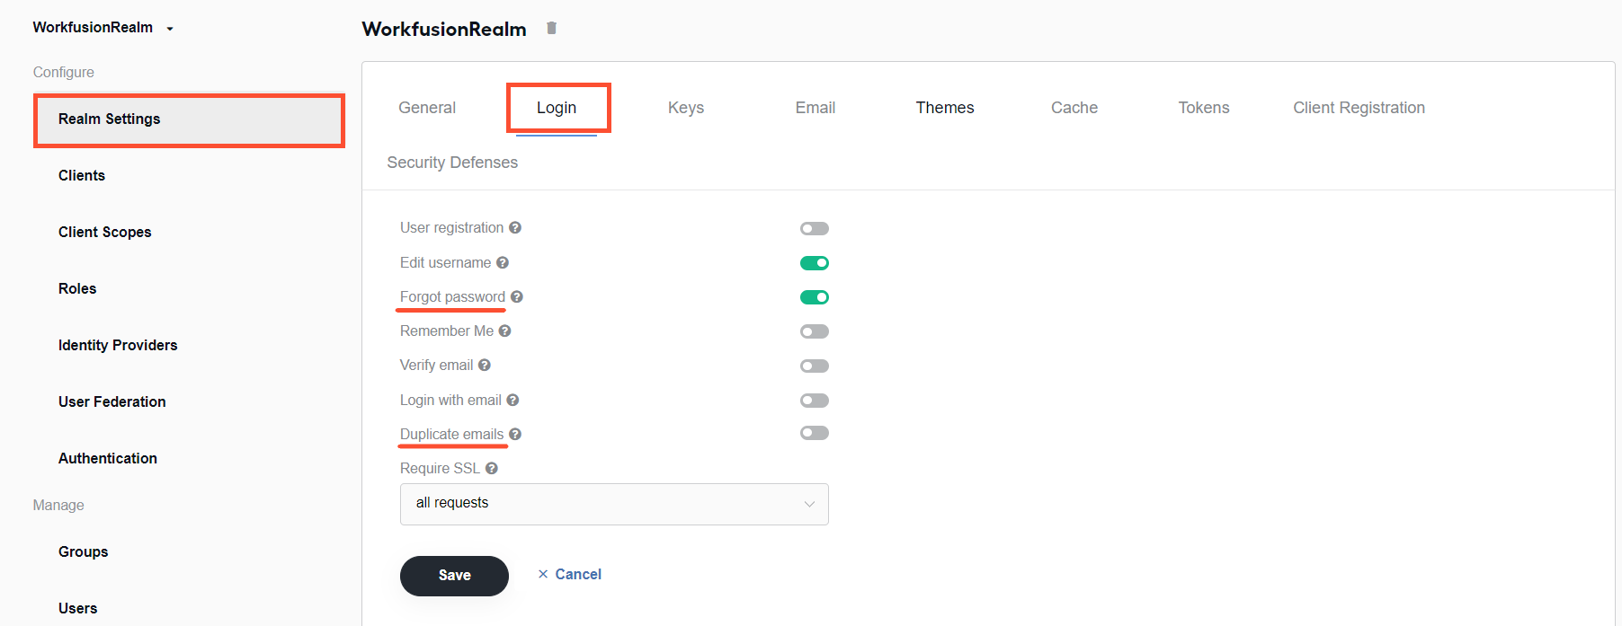1622x626 pixels.
Task: Go to the Email tab
Action: (815, 108)
